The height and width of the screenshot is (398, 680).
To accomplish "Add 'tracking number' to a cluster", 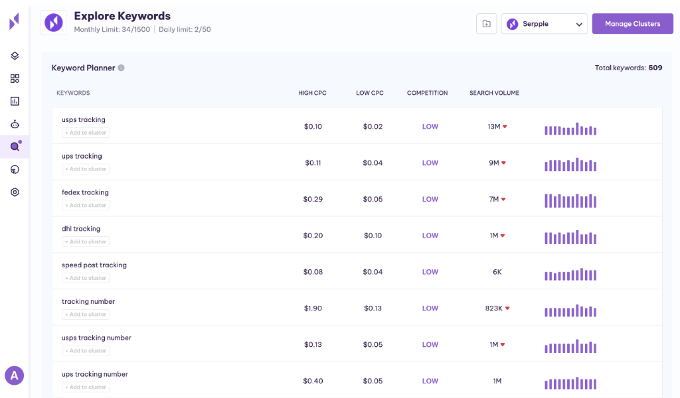I will [x=86, y=314].
